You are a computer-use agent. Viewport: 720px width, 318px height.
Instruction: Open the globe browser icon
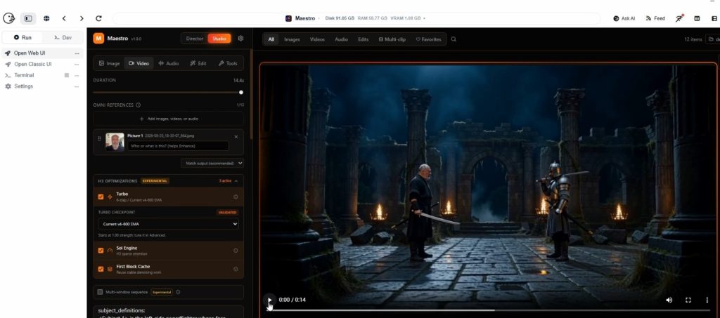[46, 18]
